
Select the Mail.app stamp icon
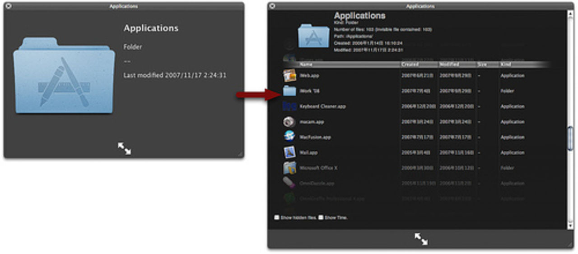(289, 152)
